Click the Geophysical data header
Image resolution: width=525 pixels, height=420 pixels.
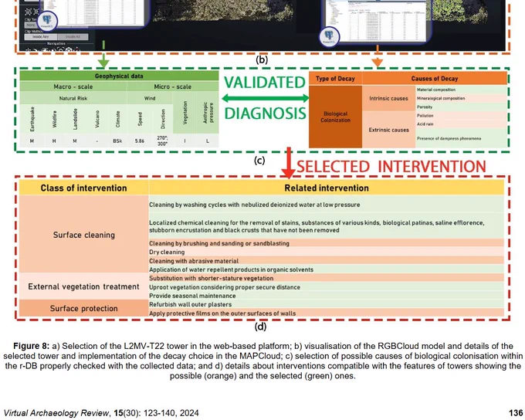[119, 76]
